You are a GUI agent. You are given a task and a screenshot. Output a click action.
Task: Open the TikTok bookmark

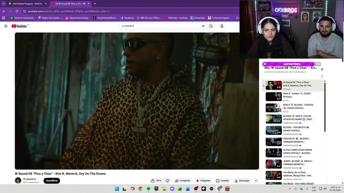105,18
